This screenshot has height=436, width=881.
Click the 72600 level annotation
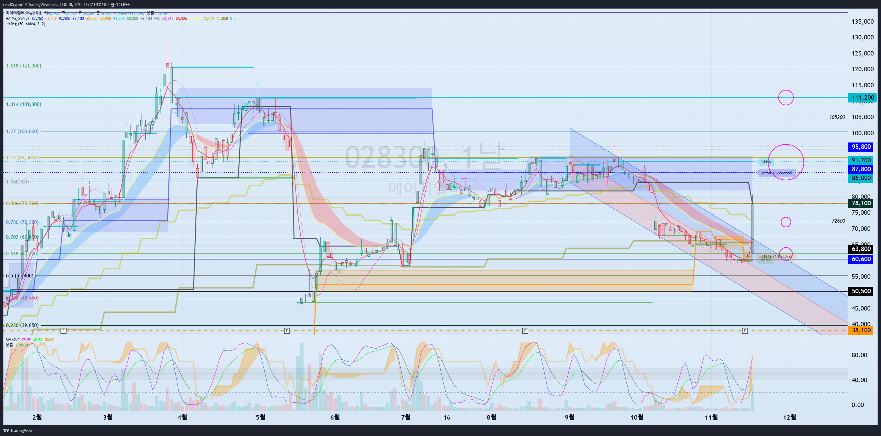(x=838, y=221)
